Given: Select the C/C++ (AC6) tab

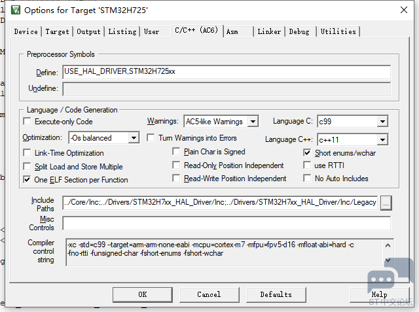Looking at the screenshot, I should coord(196,30).
